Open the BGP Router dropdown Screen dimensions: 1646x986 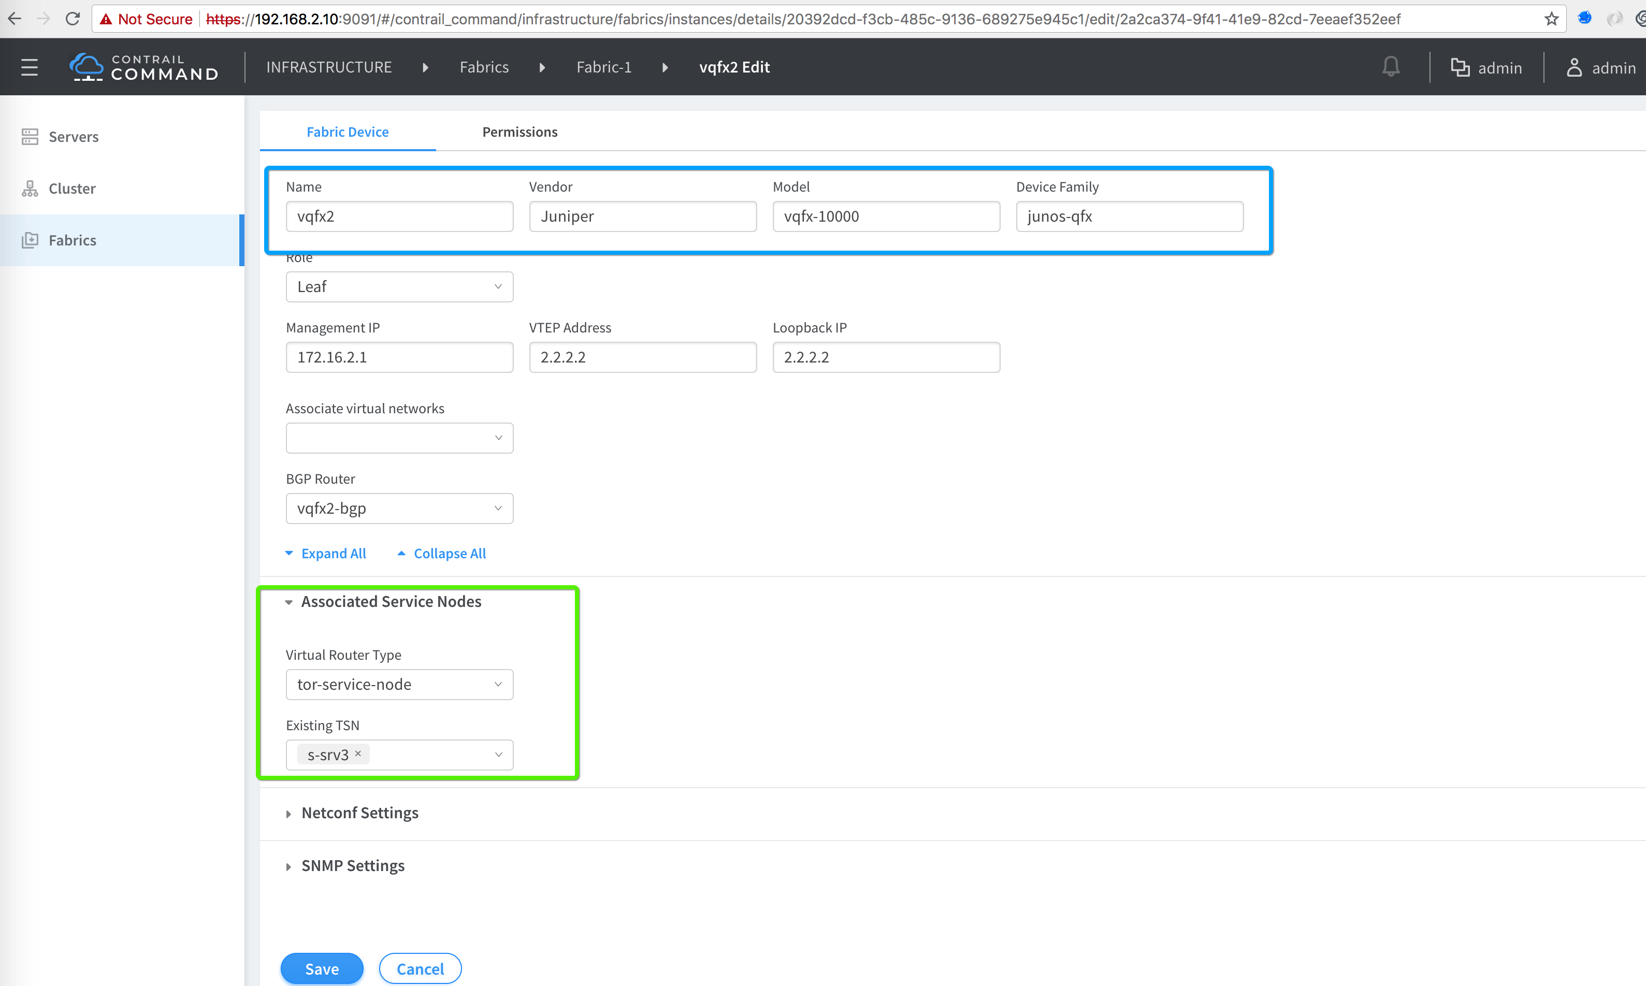coord(399,509)
